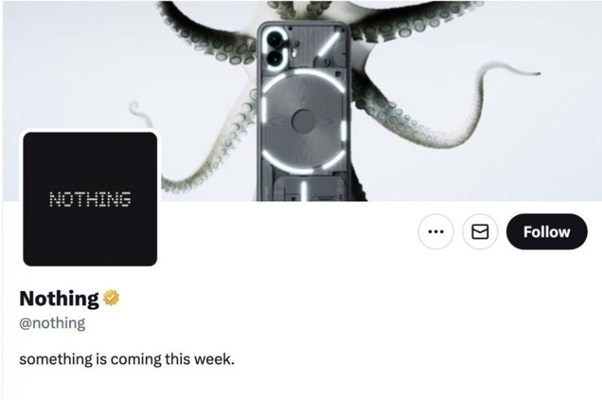Click the phone's dual camera lenses in banner
This screenshot has height=400, width=602.
click(x=275, y=48)
